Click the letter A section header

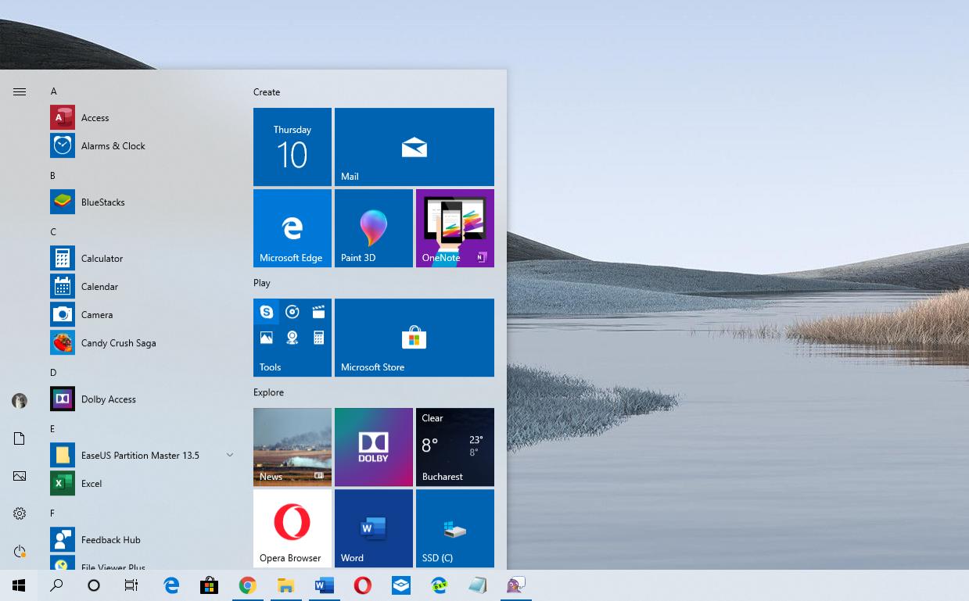[x=53, y=91]
